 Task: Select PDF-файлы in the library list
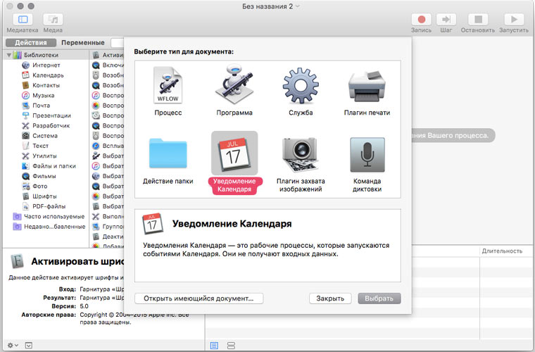(x=46, y=206)
